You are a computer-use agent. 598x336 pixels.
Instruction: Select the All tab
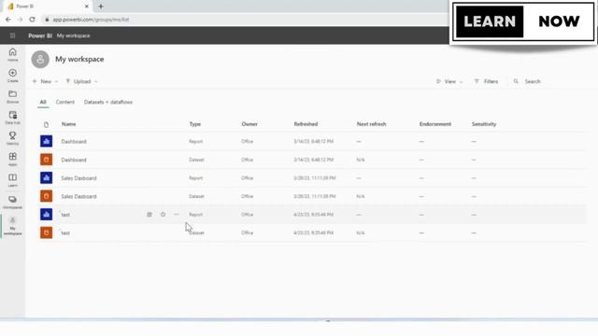(43, 102)
